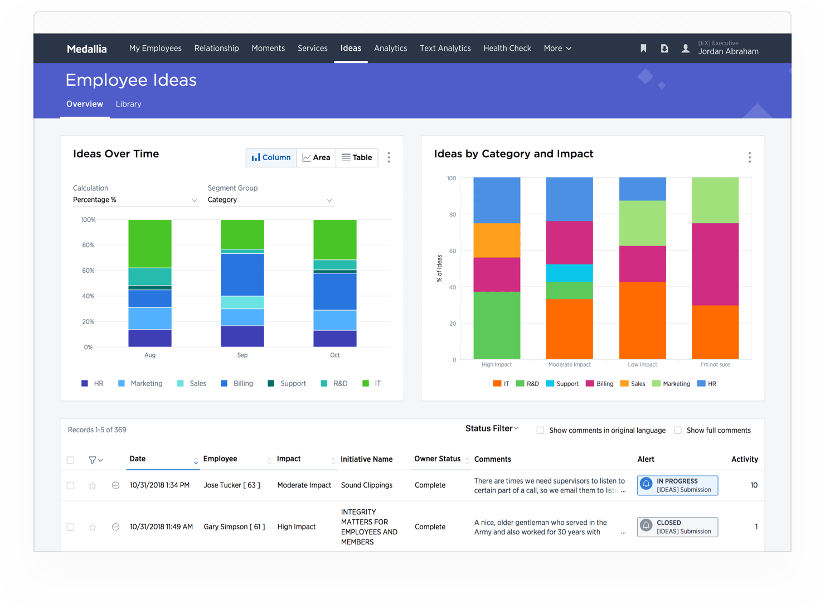The image size is (825, 608).
Task: Star the Gary Simpson record
Action: click(x=93, y=527)
